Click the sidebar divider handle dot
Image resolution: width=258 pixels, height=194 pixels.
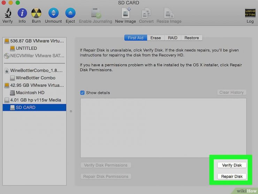[x=71, y=112]
